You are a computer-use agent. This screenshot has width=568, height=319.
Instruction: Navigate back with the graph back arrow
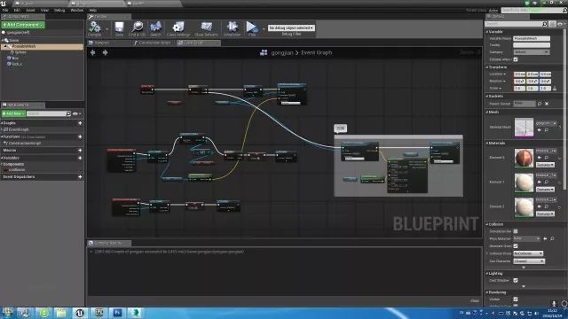pyautogui.click(x=92, y=53)
